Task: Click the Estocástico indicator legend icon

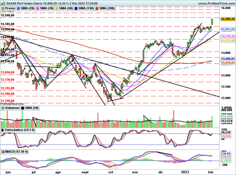Action: 3,129
